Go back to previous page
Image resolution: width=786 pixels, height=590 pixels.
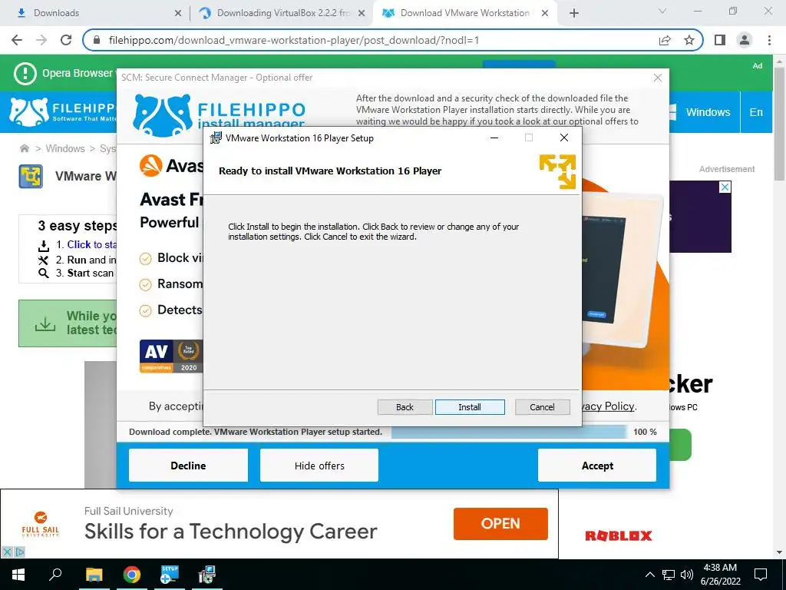17,40
